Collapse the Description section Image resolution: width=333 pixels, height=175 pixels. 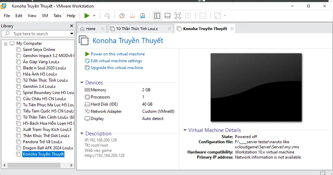tap(82, 134)
